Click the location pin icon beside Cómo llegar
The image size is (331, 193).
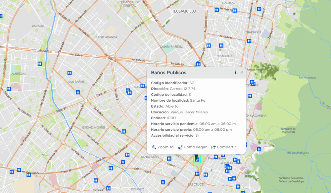(x=179, y=147)
